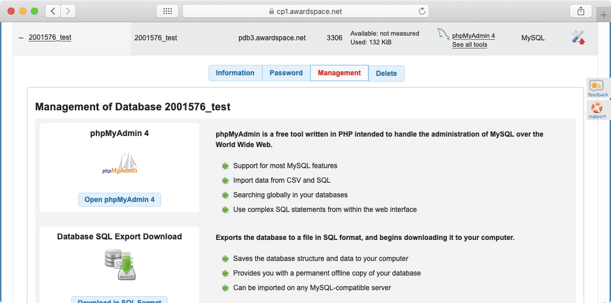Screen dimensions: 611x303
Task: Click the Database SQL Export download icon
Action: point(120,264)
